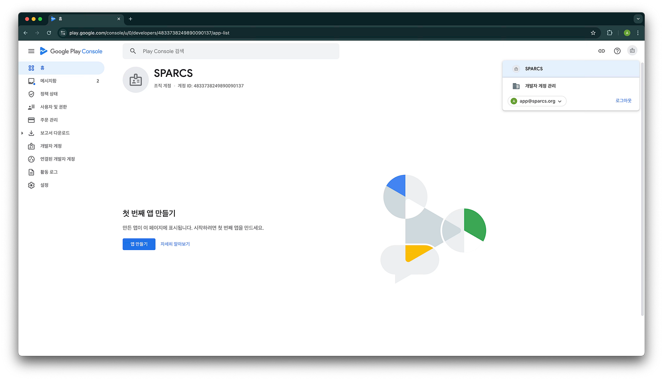Select SPARCS account in the dropdown panel

(571, 69)
